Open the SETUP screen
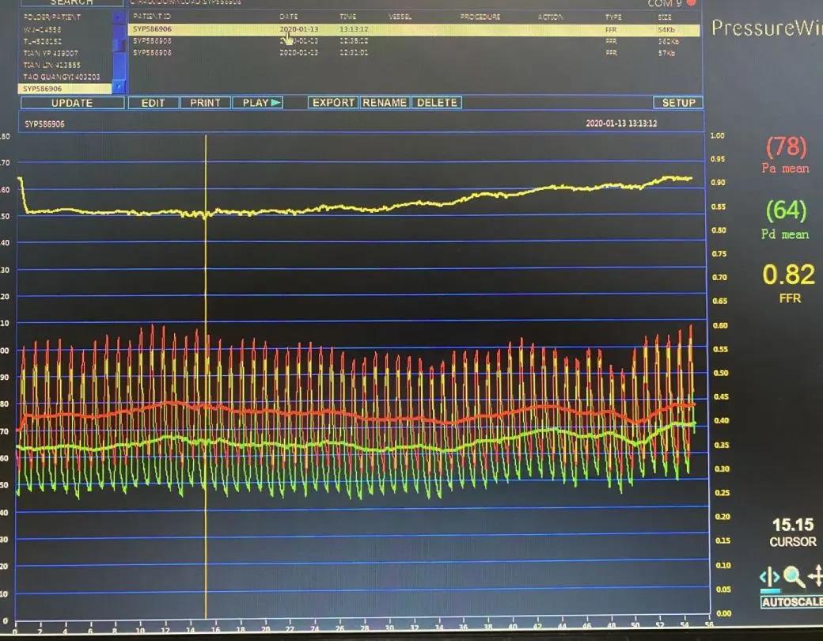Screen dimensions: 823x641 [x=678, y=103]
